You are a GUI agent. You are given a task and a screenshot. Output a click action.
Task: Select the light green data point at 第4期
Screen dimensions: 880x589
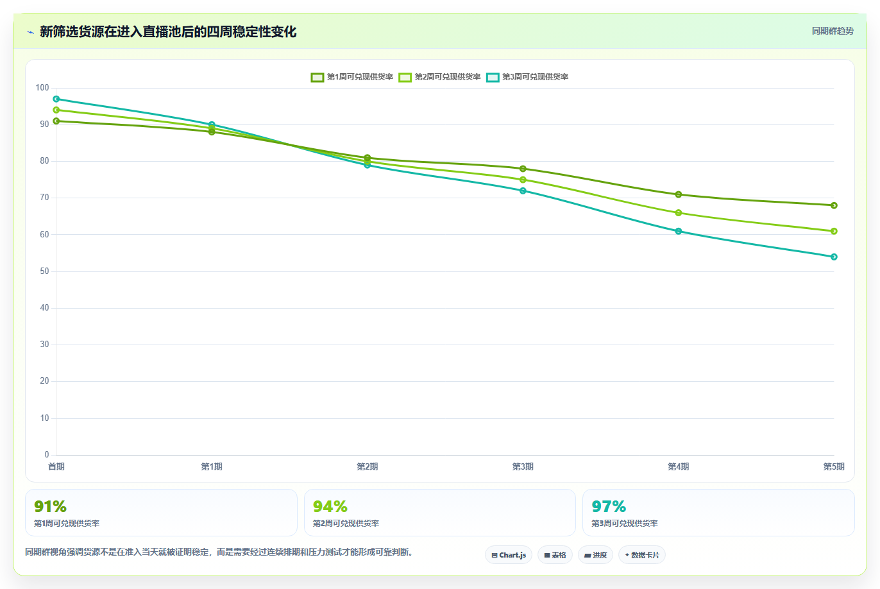pyautogui.click(x=679, y=213)
